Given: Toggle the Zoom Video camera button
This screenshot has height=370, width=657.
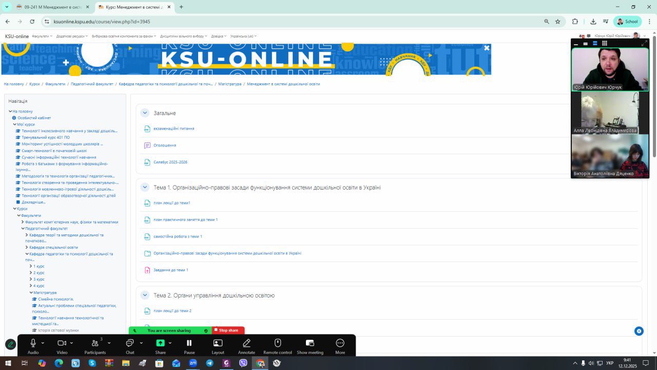Looking at the screenshot, I should point(62,343).
